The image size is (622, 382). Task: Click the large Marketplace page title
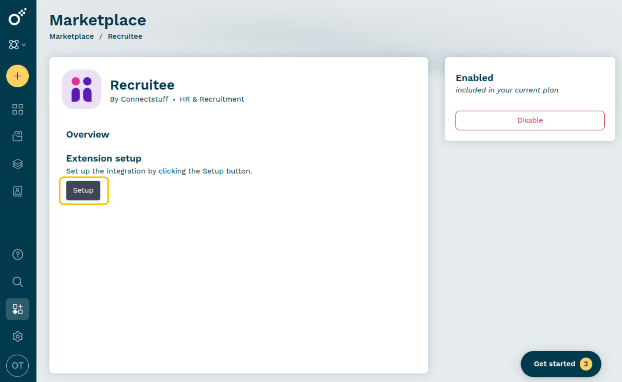tap(98, 20)
